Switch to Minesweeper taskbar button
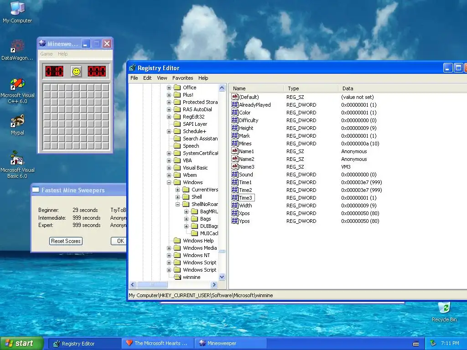Screen dimensions: 467x350 pos(231,343)
